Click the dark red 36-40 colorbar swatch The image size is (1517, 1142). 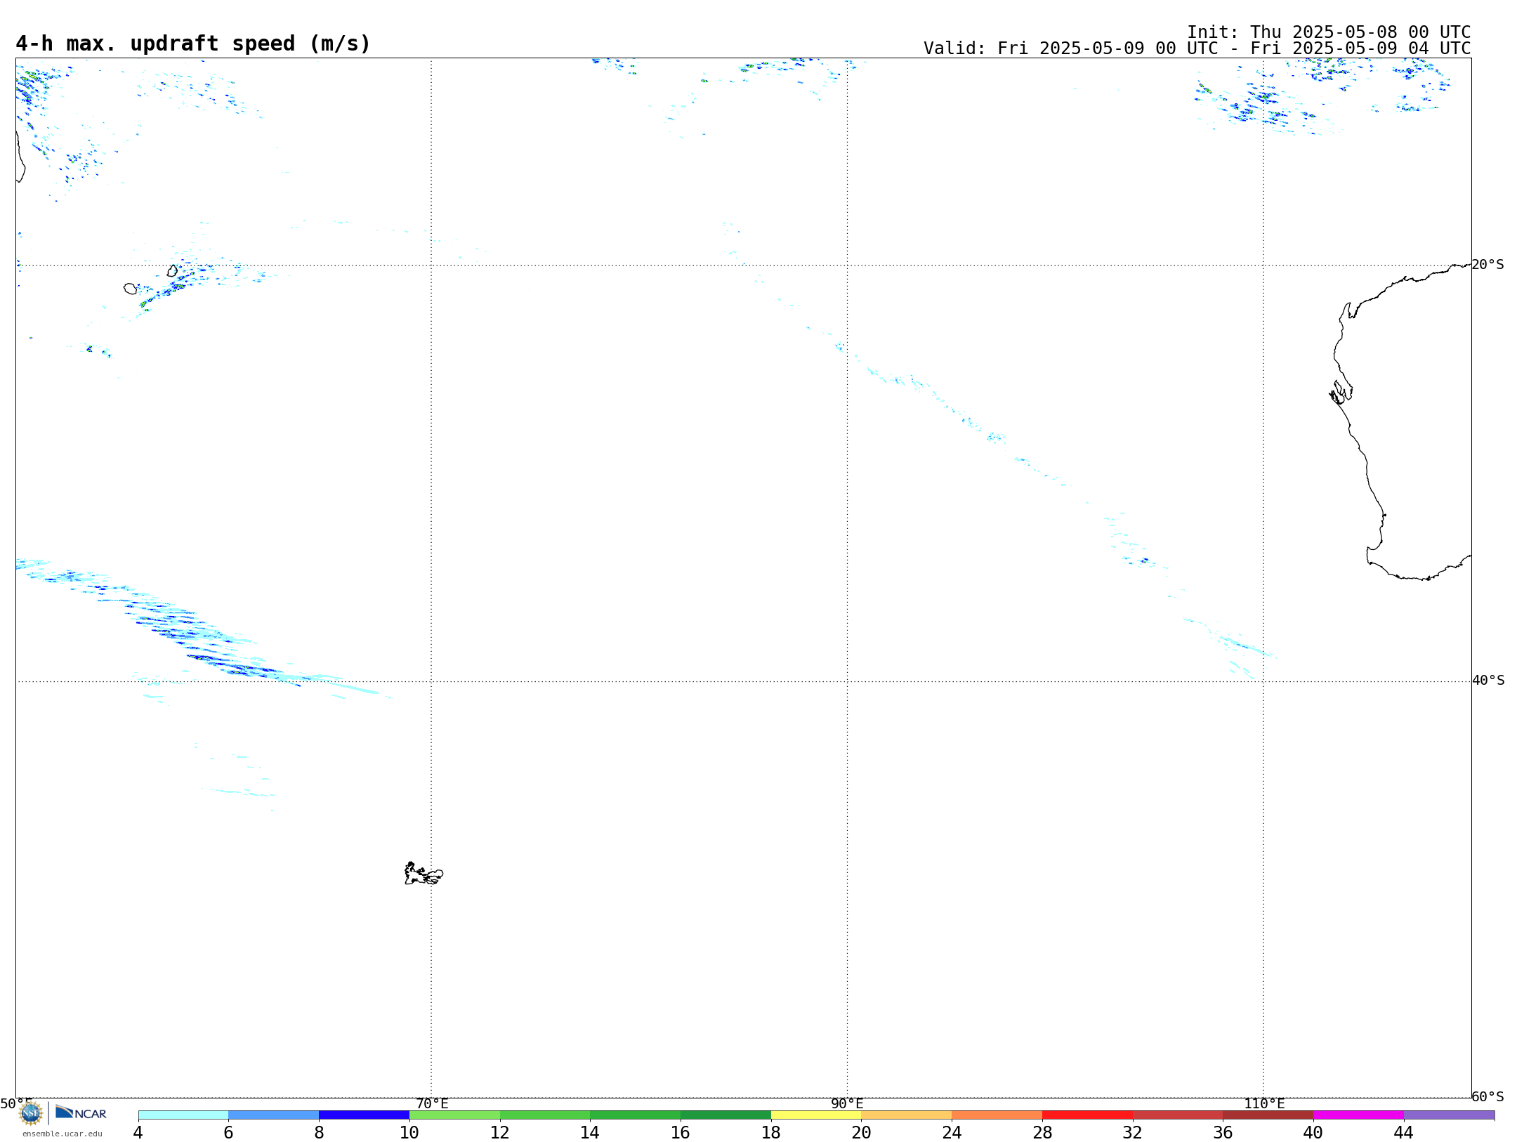[1268, 1115]
